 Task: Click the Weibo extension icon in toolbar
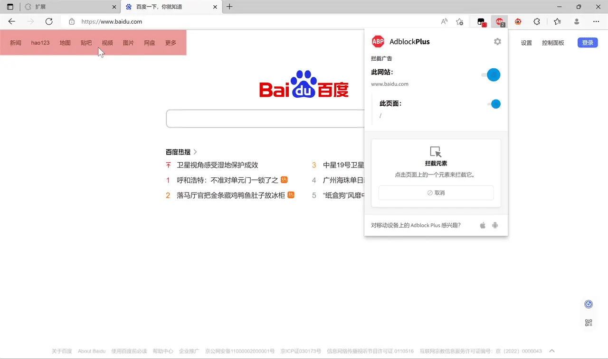518,21
